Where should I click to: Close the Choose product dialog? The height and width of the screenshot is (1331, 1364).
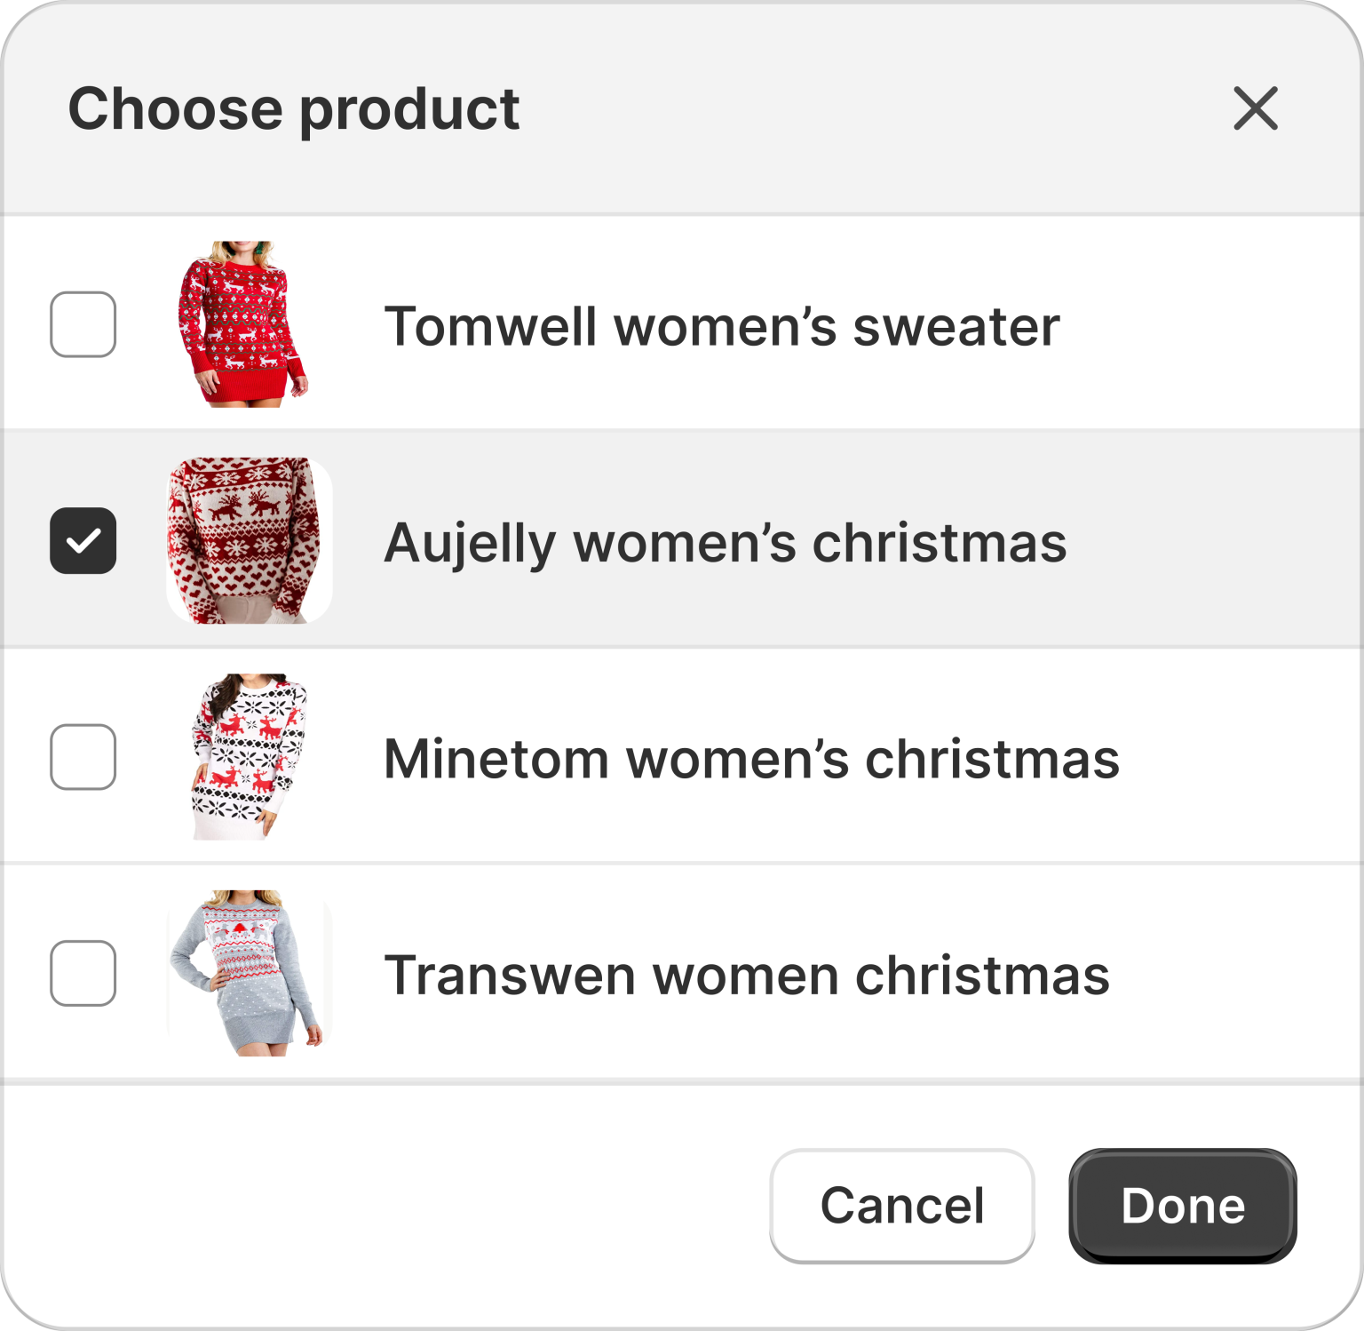pyautogui.click(x=1256, y=108)
